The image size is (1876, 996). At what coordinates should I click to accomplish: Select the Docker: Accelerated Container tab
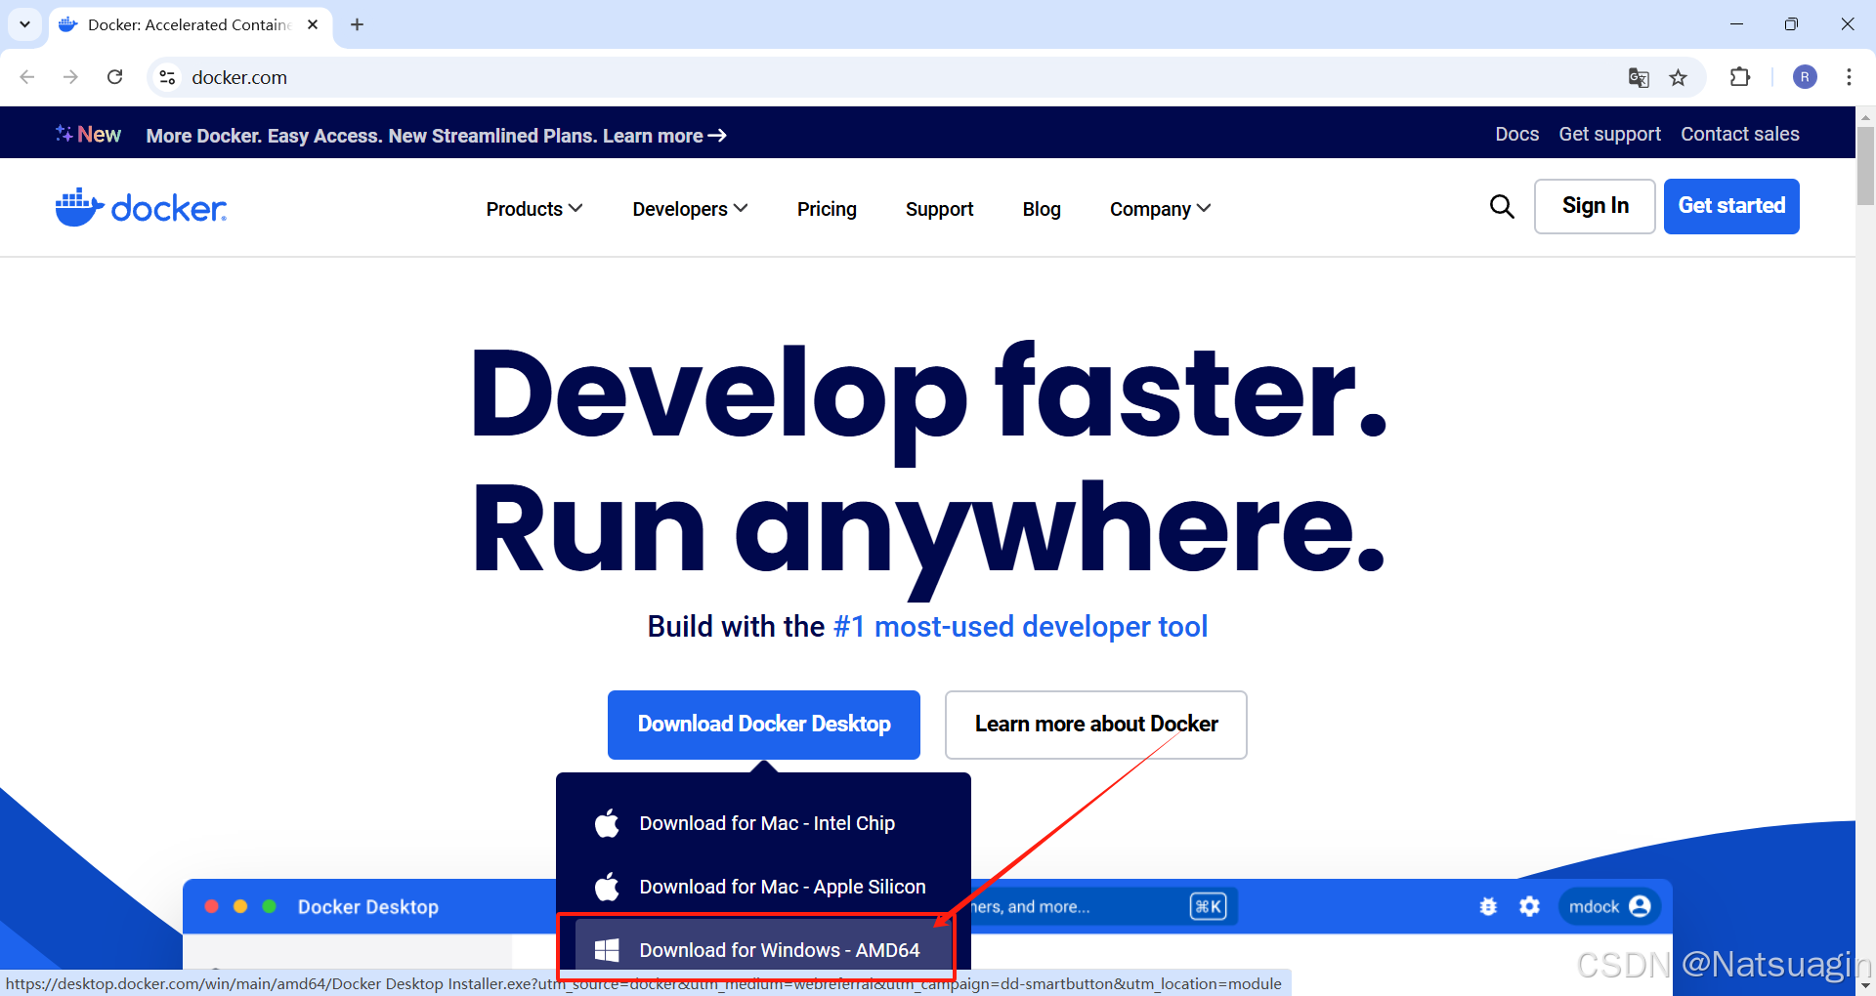coord(191,24)
